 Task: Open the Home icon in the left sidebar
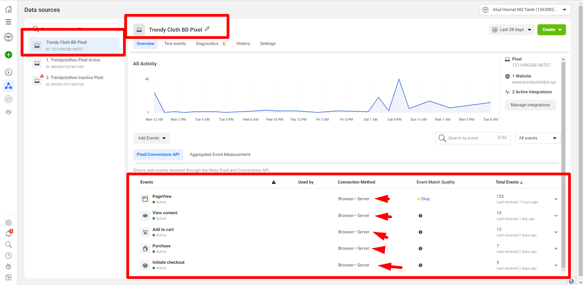pyautogui.click(x=8, y=9)
